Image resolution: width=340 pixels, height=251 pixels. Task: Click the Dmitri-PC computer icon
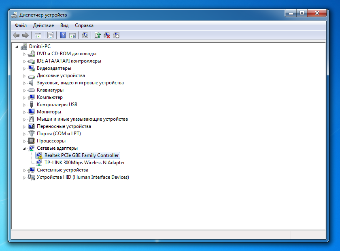[x=24, y=46]
